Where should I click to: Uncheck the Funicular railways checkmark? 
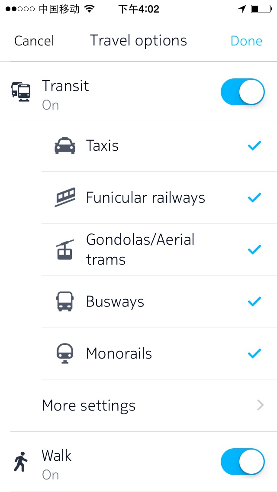pyautogui.click(x=254, y=197)
